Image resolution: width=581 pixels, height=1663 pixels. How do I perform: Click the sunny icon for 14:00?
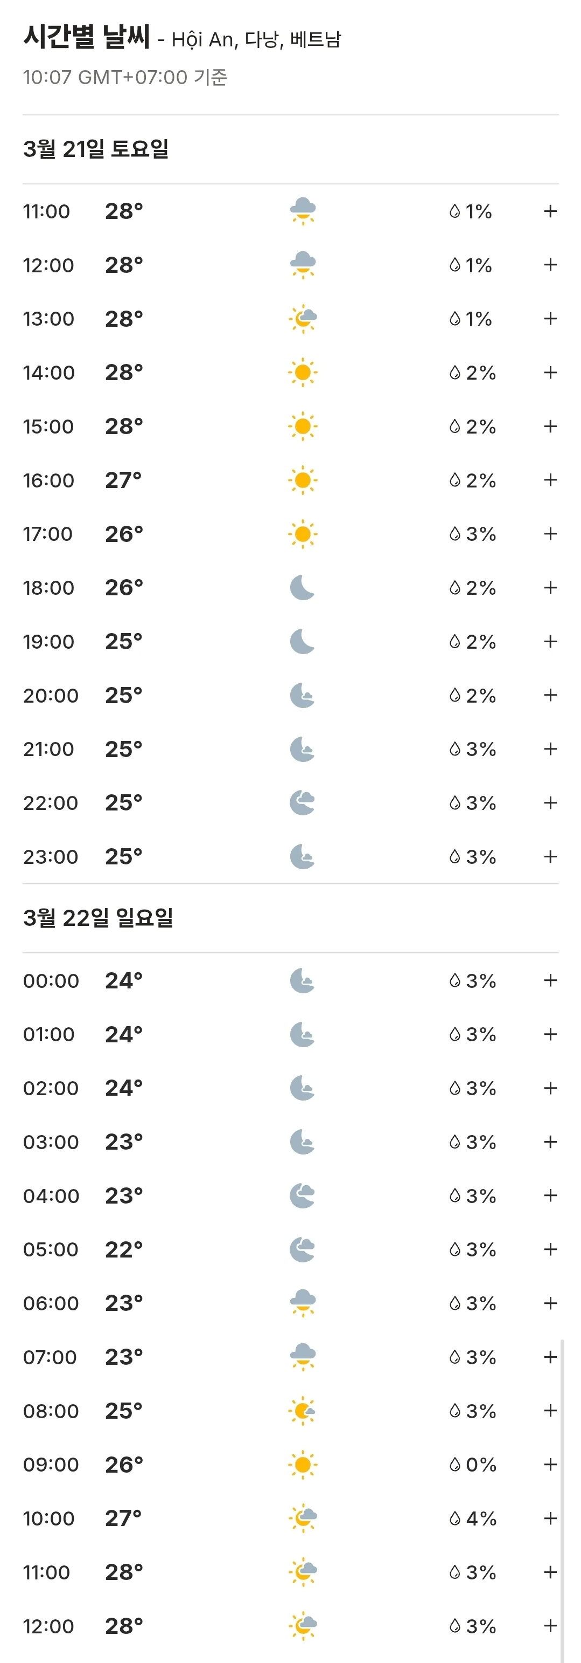[303, 373]
